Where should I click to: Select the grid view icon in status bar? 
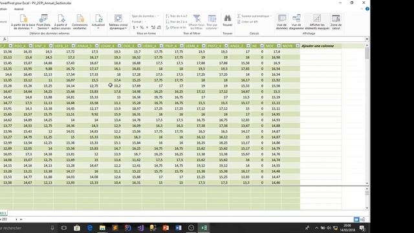tap(356, 219)
